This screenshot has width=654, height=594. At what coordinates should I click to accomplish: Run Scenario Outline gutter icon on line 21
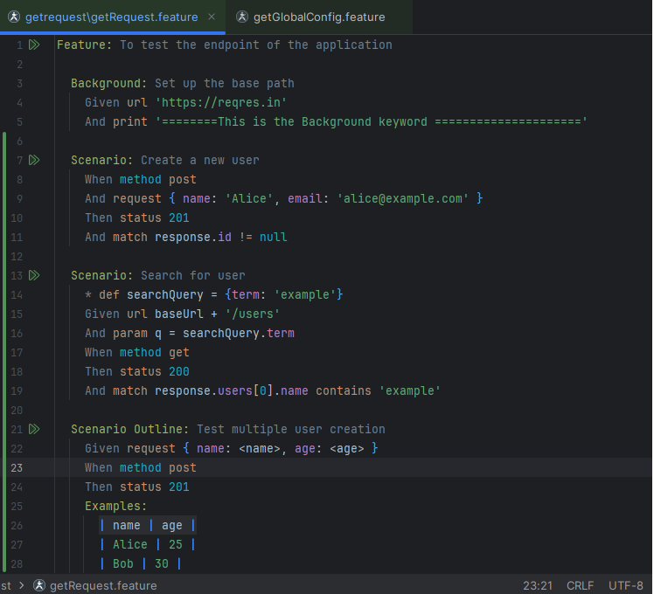coord(34,429)
